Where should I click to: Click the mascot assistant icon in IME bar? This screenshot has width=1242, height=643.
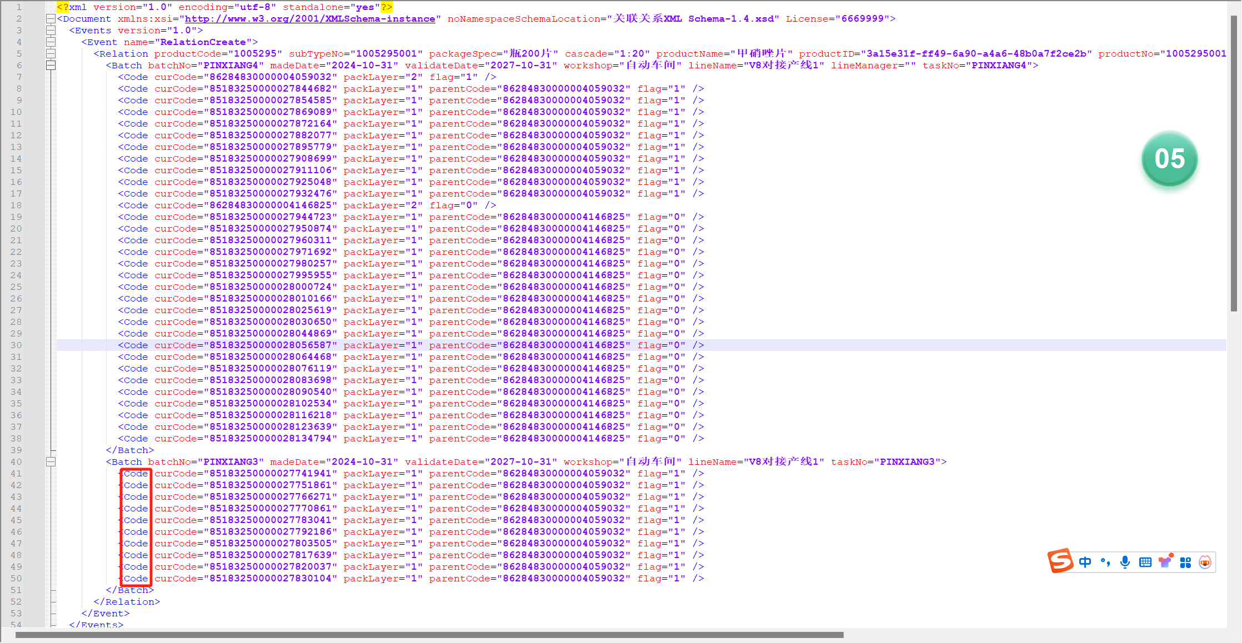pos(1205,562)
